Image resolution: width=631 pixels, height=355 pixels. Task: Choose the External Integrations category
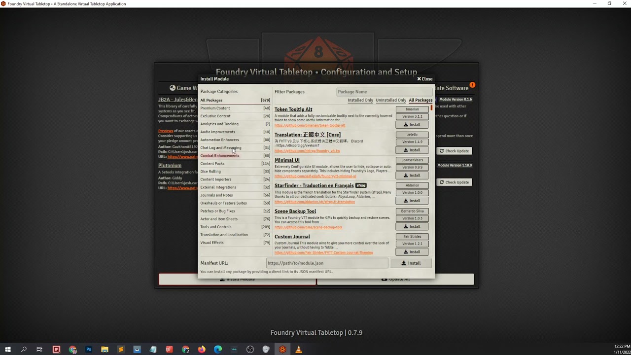click(235, 187)
